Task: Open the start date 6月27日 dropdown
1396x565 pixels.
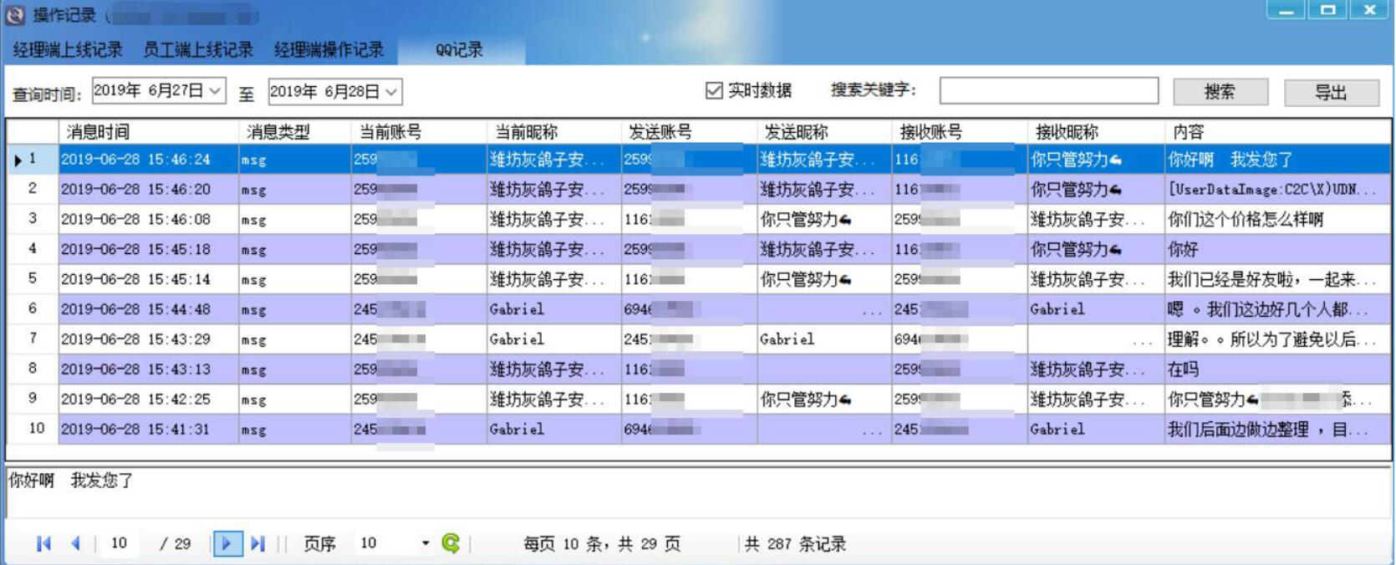Action: [215, 90]
